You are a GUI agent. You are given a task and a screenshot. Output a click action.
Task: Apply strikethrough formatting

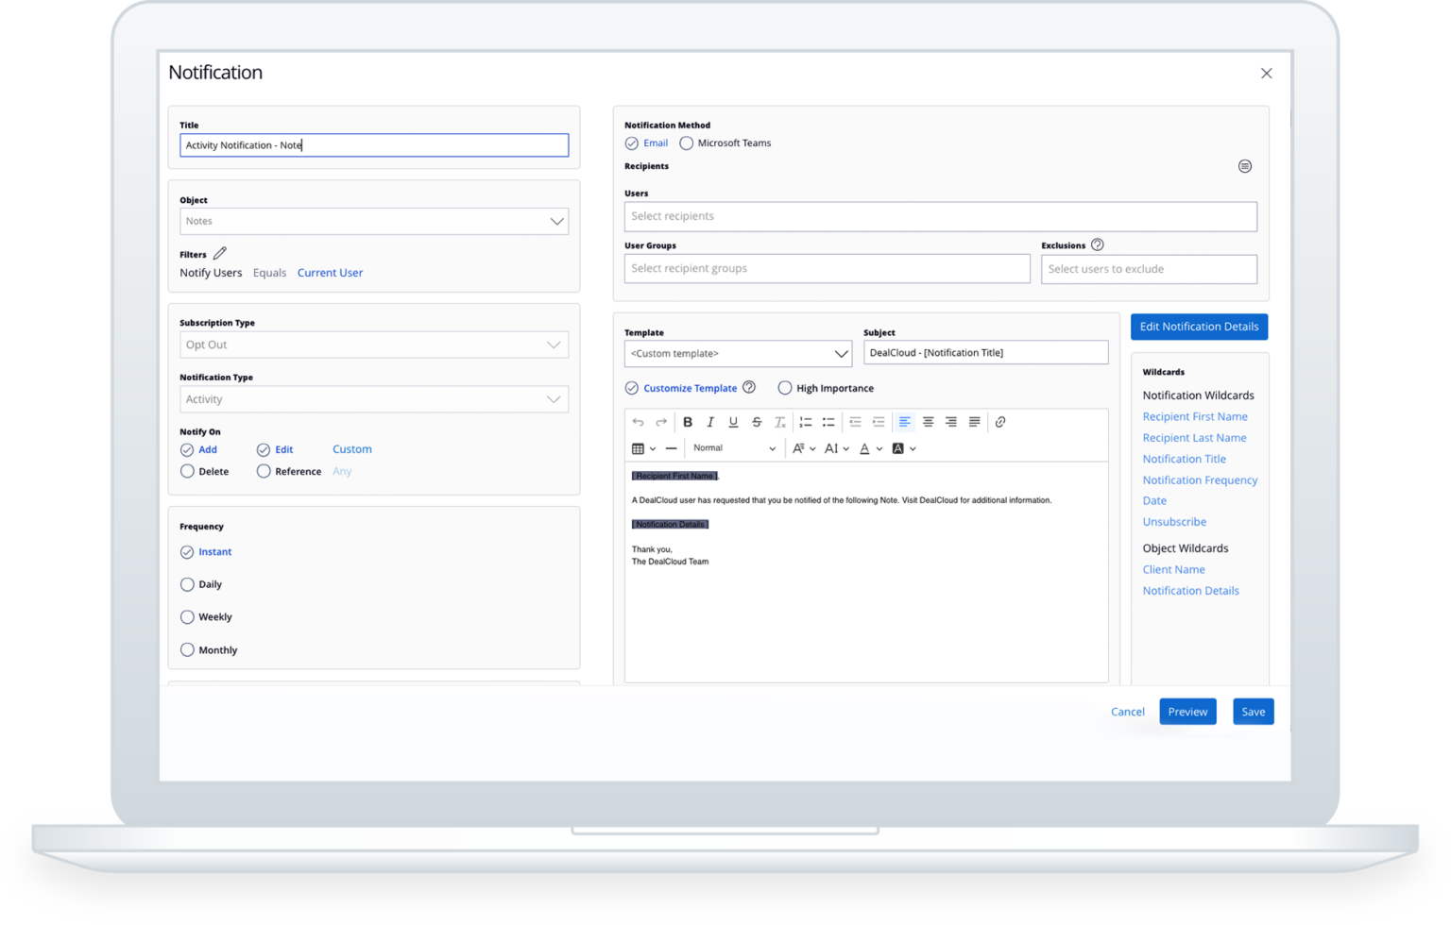(757, 422)
